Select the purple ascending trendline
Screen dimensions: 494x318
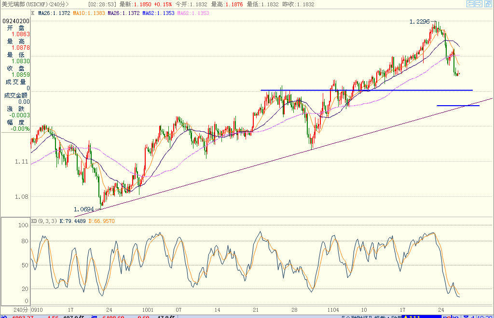(x=284, y=158)
